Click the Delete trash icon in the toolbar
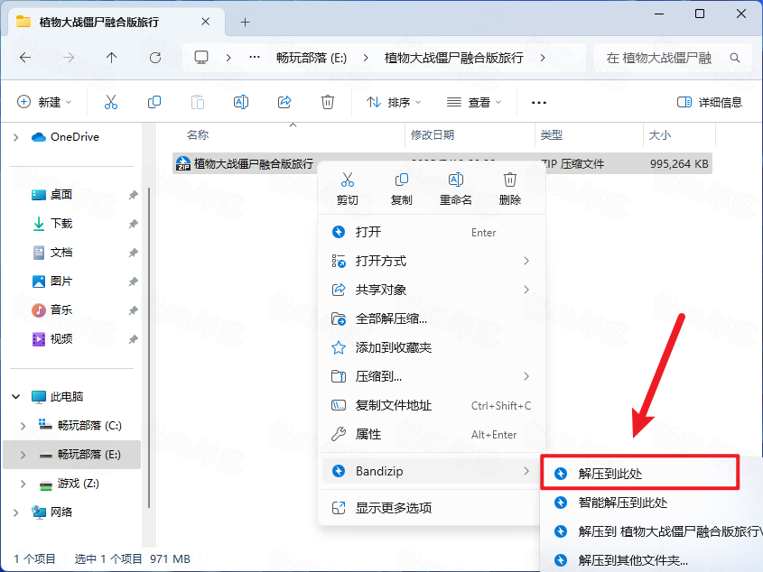This screenshot has height=572, width=763. [328, 102]
